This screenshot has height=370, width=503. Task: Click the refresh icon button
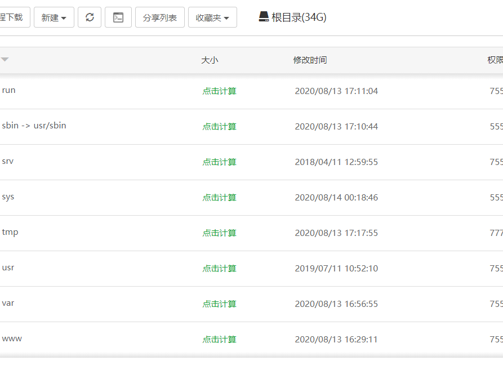pyautogui.click(x=90, y=17)
